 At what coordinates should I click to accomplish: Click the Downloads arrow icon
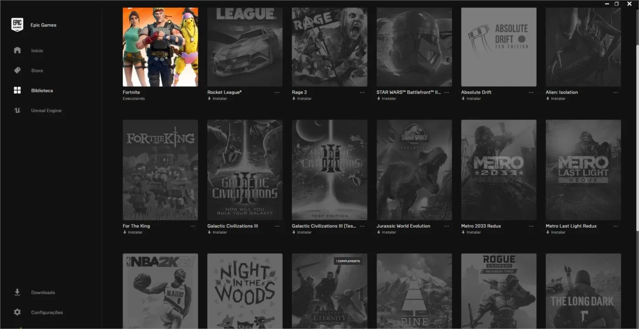pos(17,292)
